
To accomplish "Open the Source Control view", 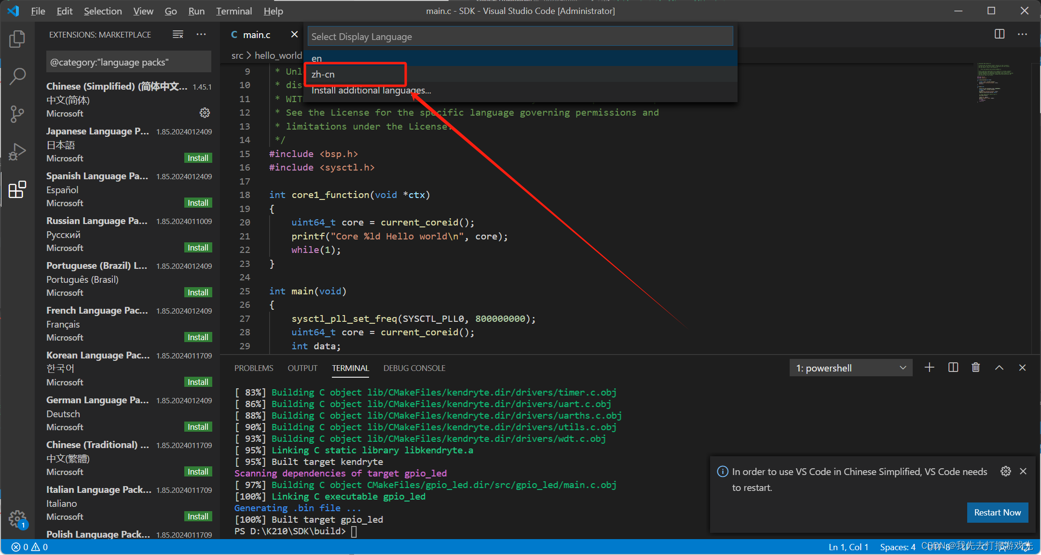I will [17, 114].
